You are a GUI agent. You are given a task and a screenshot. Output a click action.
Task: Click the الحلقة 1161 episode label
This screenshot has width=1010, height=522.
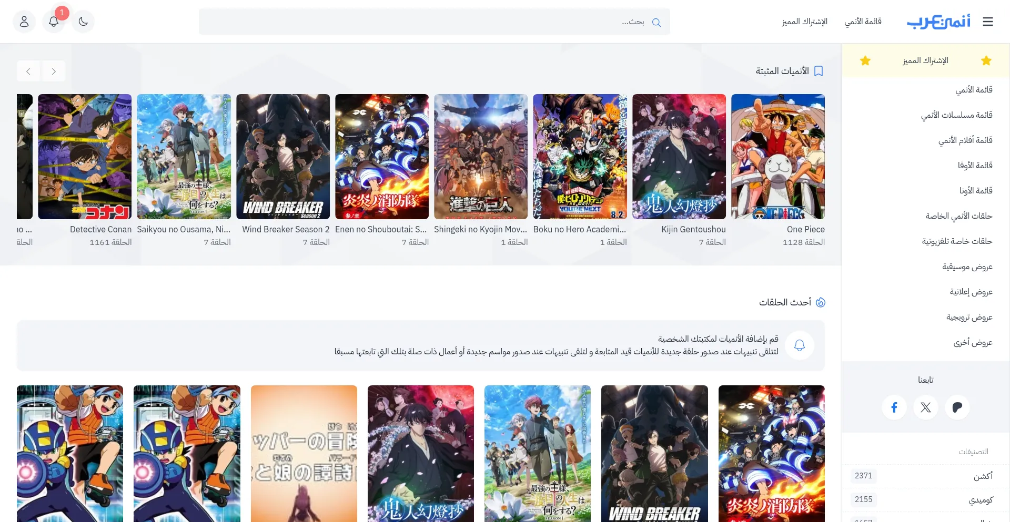click(110, 242)
